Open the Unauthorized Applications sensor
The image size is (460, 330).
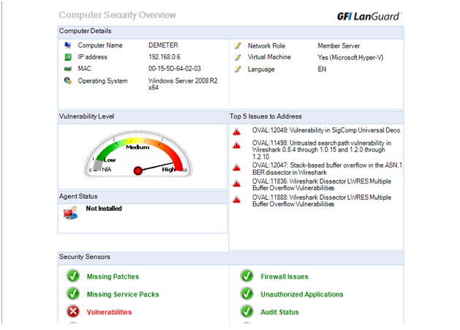point(302,294)
